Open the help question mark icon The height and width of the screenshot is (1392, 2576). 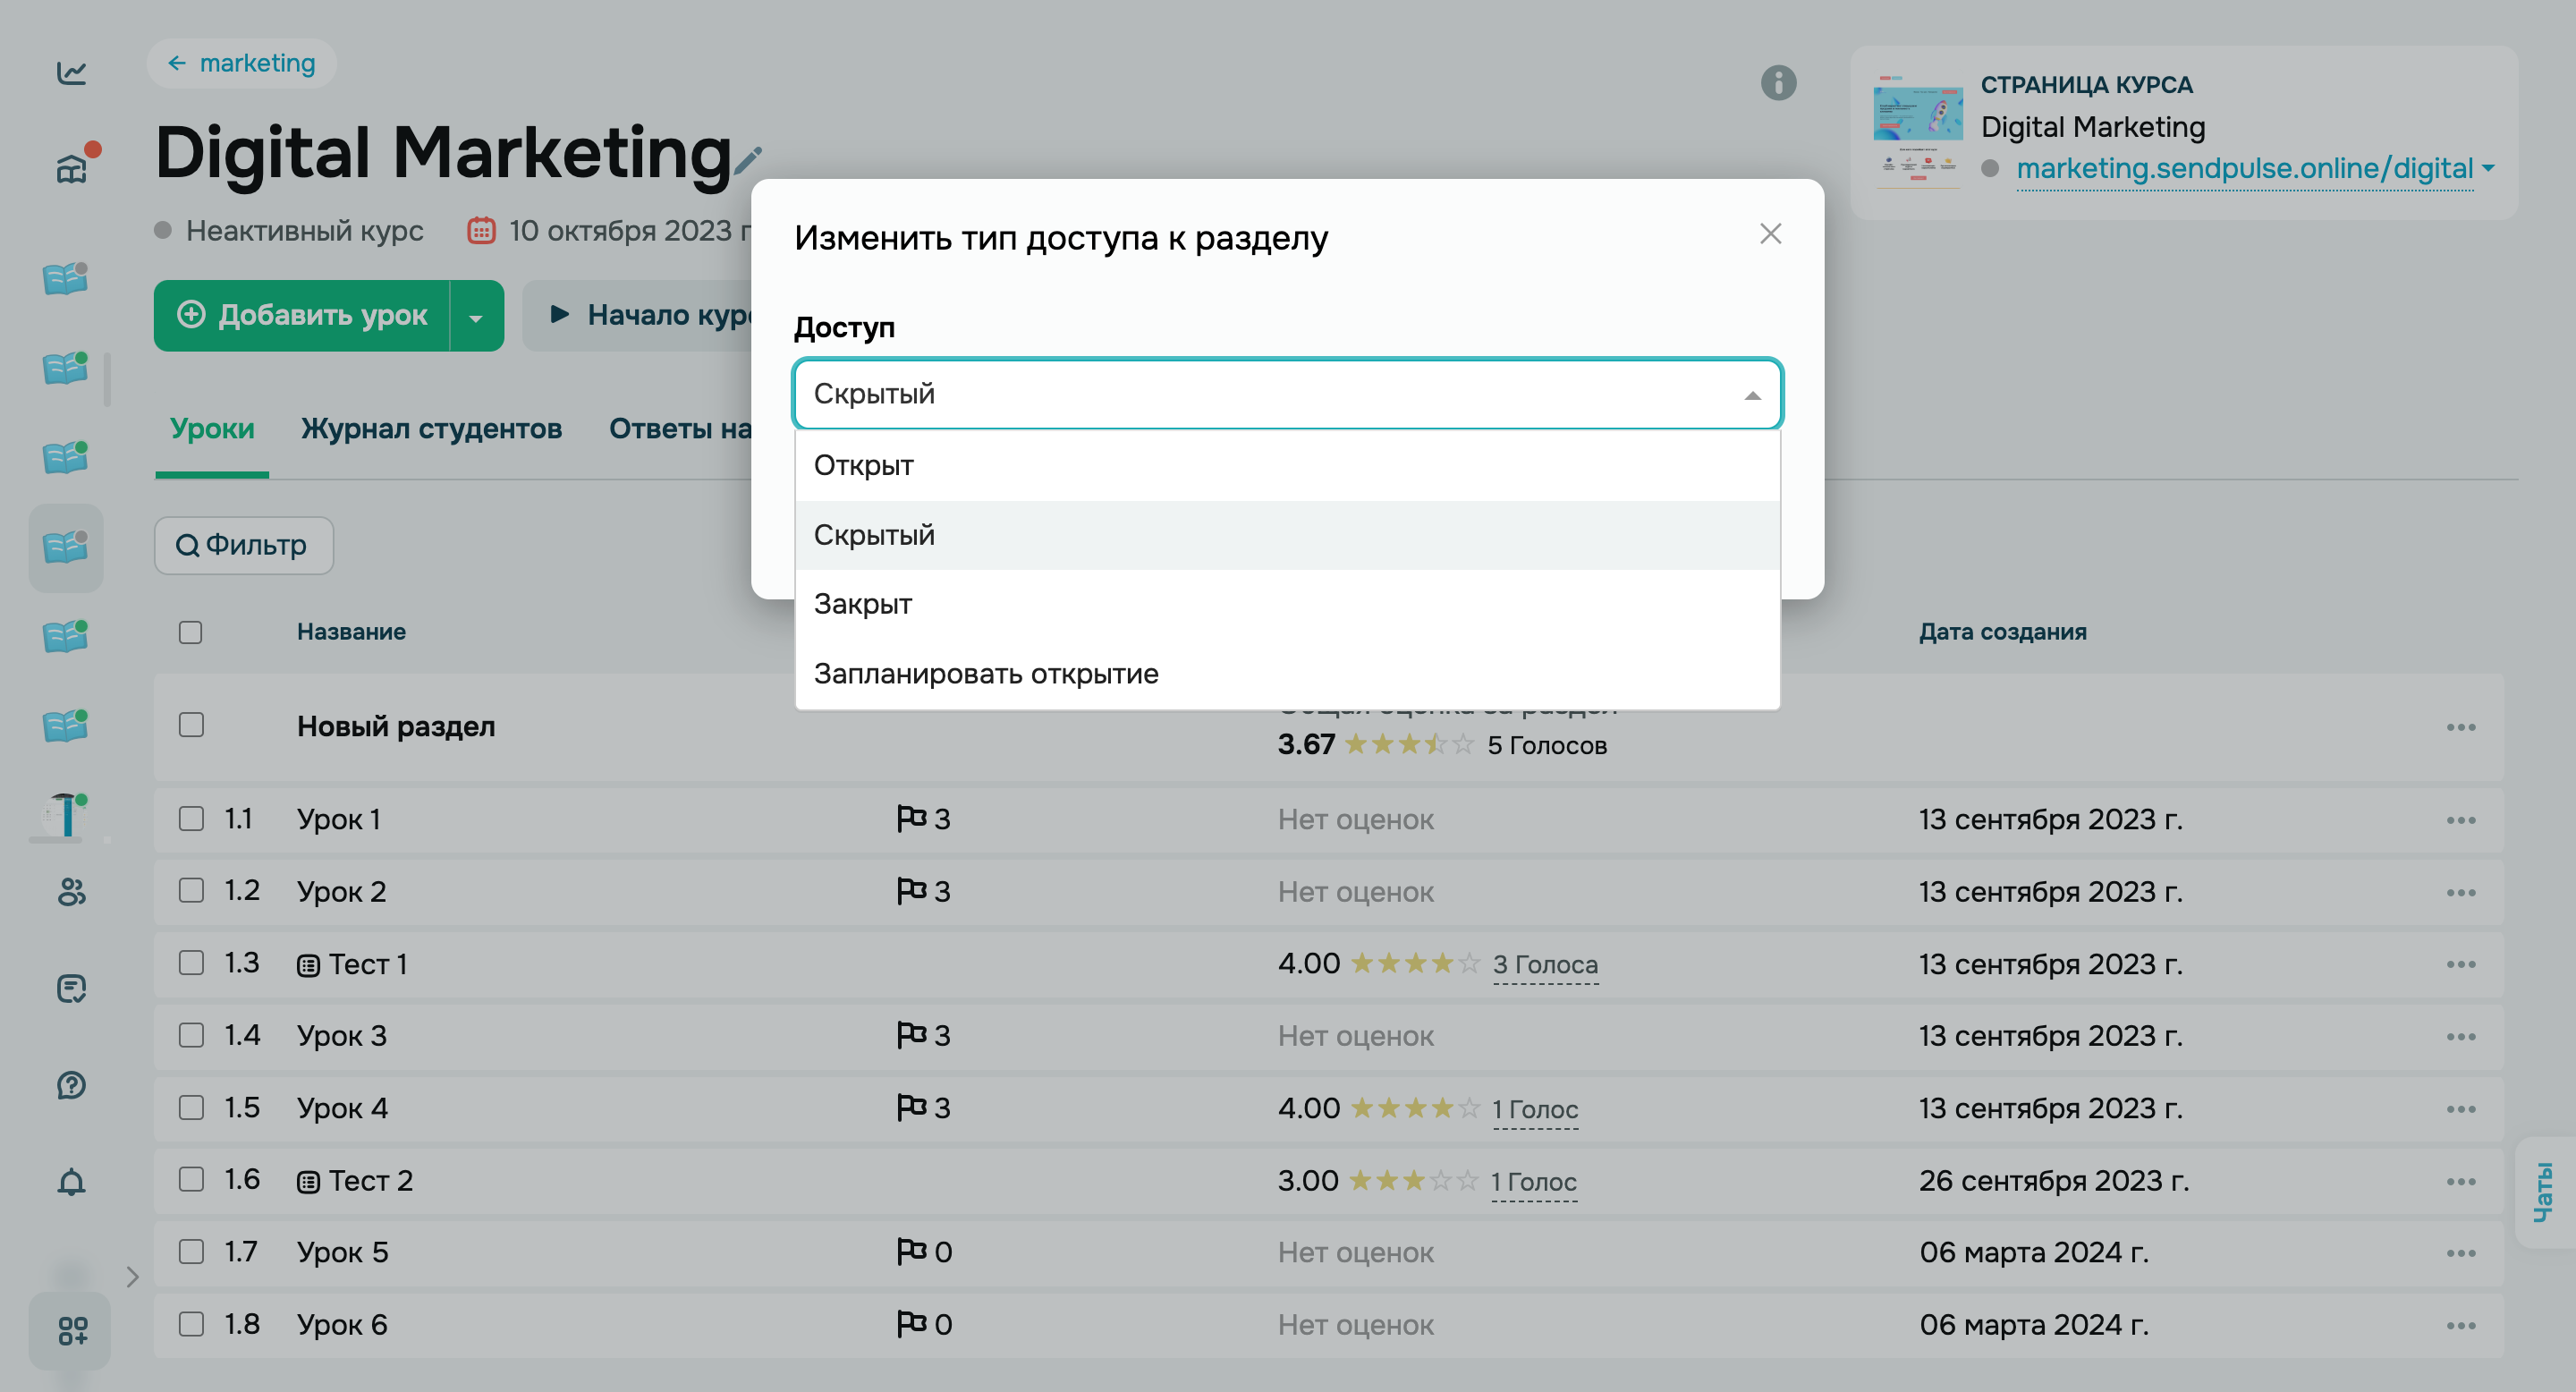71,1085
